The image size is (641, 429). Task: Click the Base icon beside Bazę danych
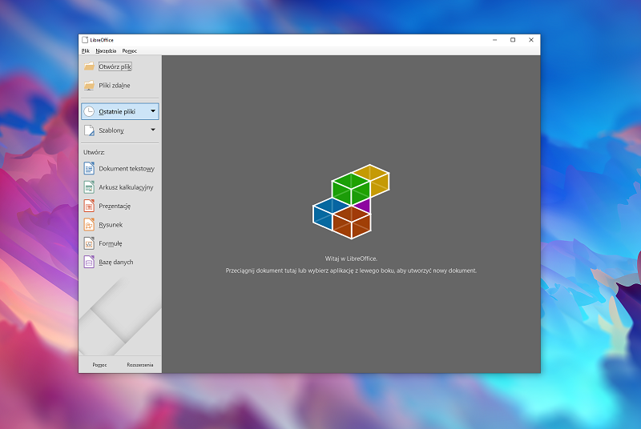tap(89, 262)
